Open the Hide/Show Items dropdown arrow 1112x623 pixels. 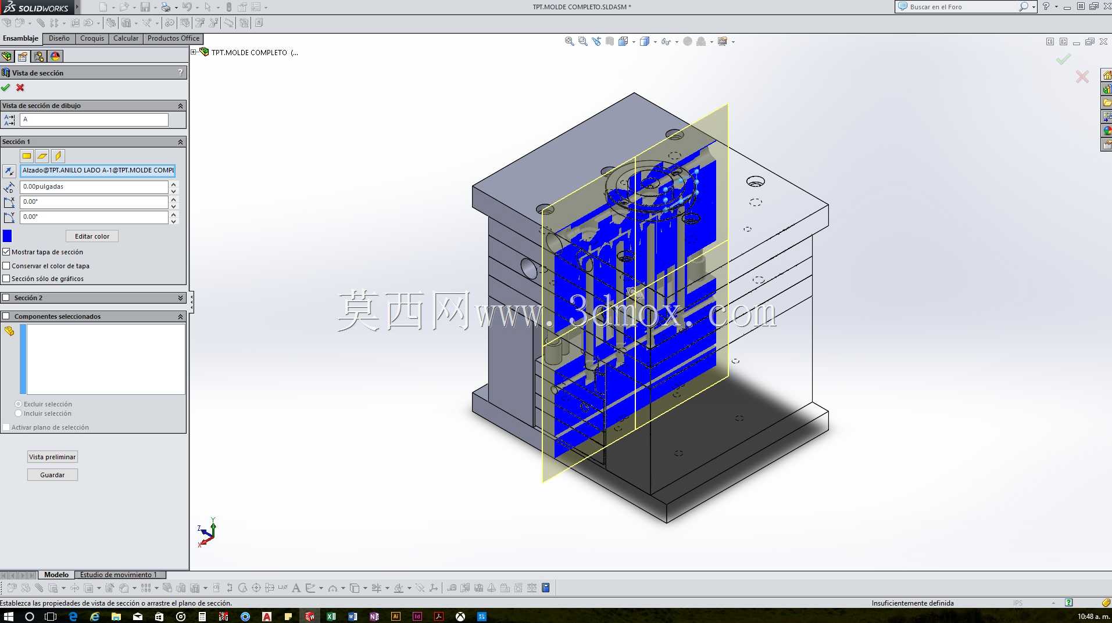[x=677, y=42]
